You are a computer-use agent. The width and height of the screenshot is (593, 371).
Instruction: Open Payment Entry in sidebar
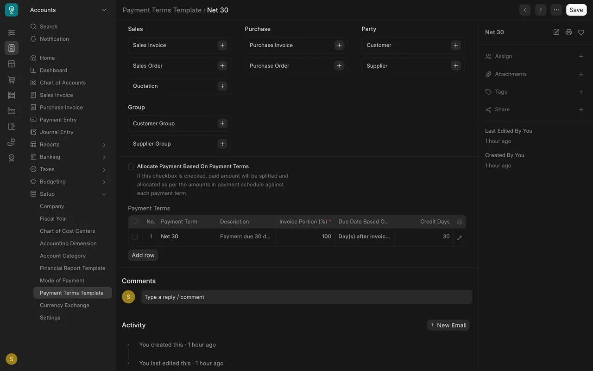(58, 120)
